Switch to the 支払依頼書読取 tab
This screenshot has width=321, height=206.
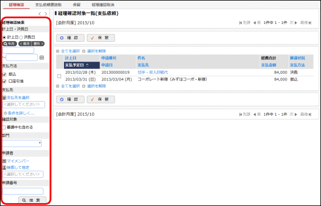(49, 5)
